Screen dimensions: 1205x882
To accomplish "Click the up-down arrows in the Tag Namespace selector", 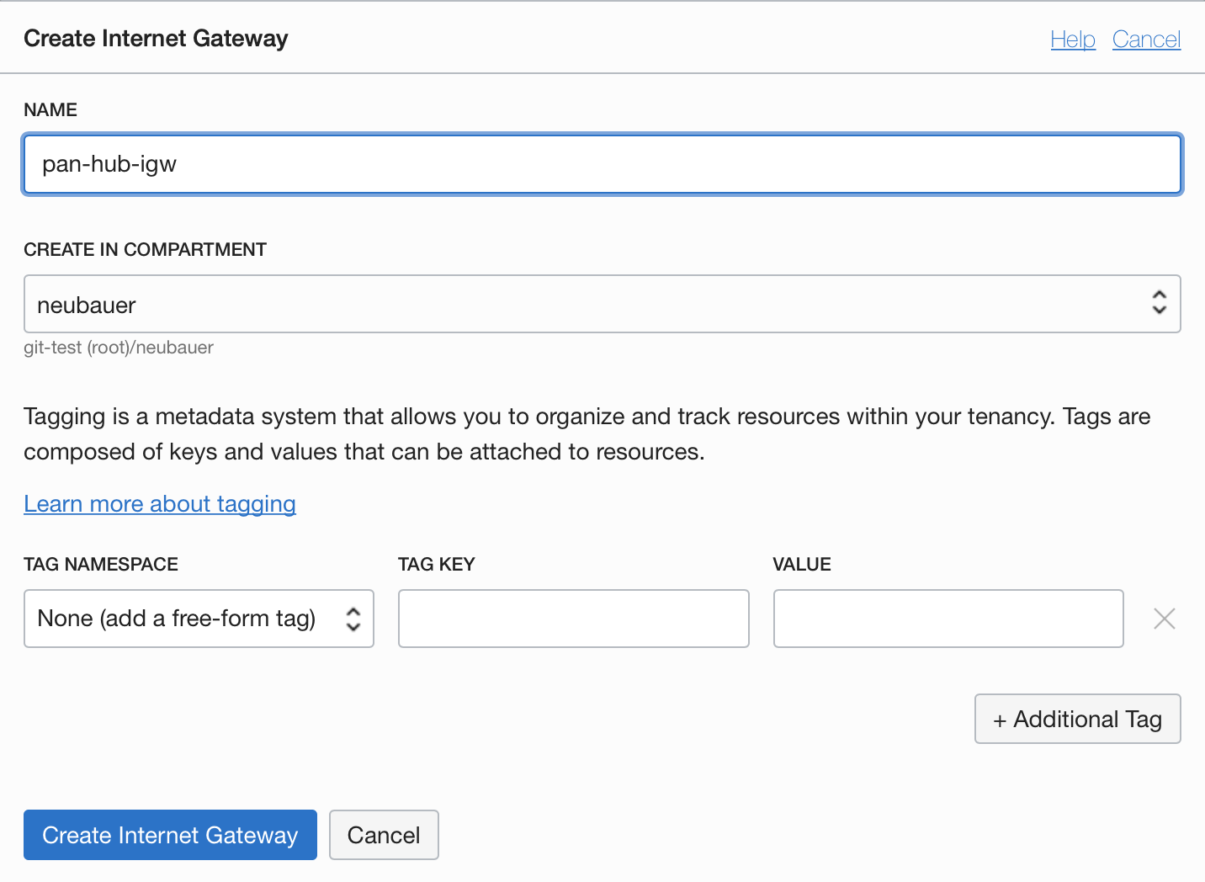I will coord(353,619).
